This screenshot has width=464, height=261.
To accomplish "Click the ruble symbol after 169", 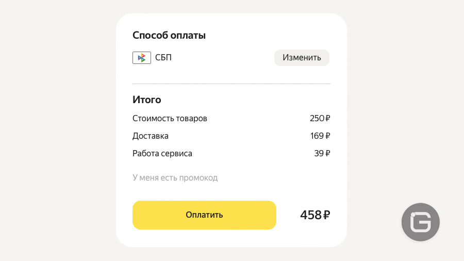I will tap(327, 136).
